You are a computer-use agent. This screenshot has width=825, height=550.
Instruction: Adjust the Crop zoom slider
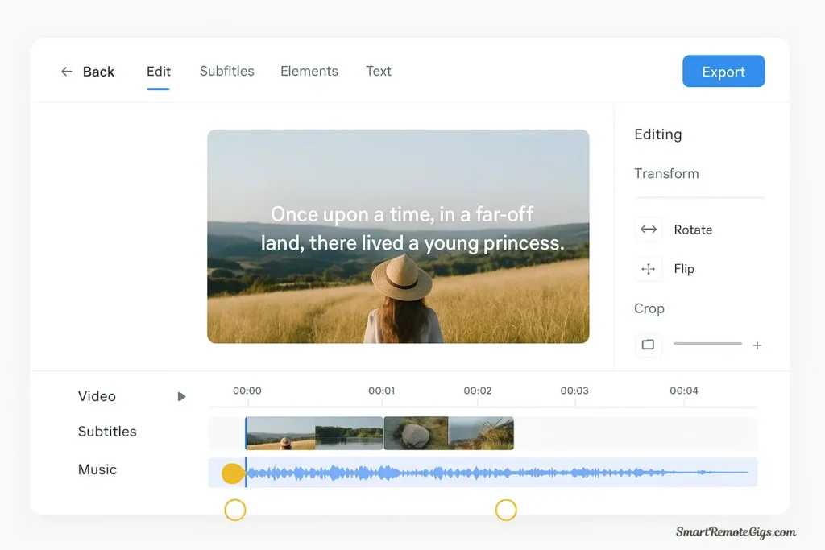click(x=707, y=344)
